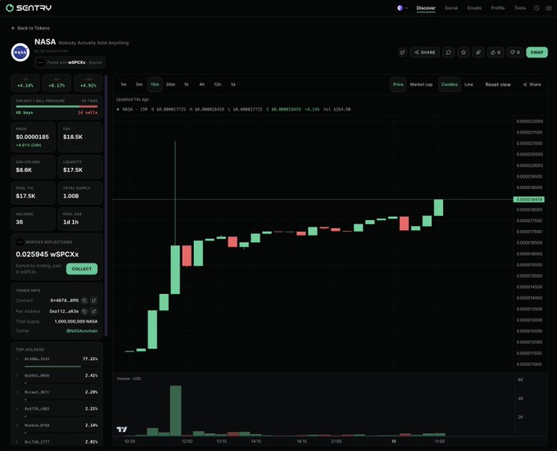Select the 5m timeframe

pos(139,84)
